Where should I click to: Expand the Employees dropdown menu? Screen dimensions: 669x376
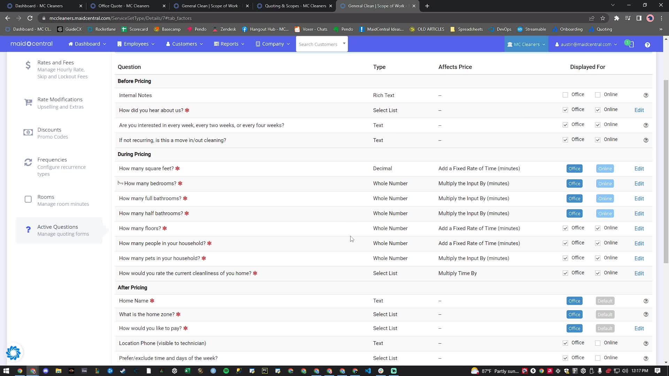coord(136,44)
